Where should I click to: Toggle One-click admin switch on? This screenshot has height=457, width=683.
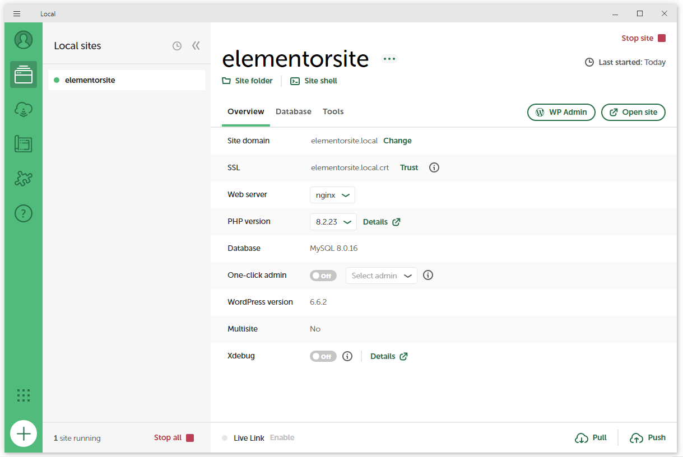(323, 276)
